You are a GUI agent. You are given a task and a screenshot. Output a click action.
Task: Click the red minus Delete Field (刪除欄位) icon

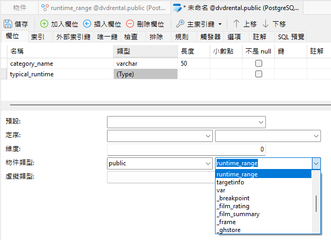pos(130,24)
